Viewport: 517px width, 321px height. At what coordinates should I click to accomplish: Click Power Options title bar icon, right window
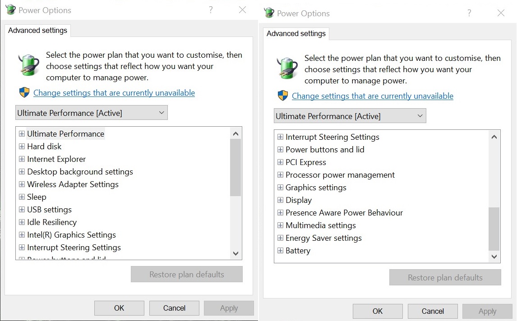tap(269, 13)
